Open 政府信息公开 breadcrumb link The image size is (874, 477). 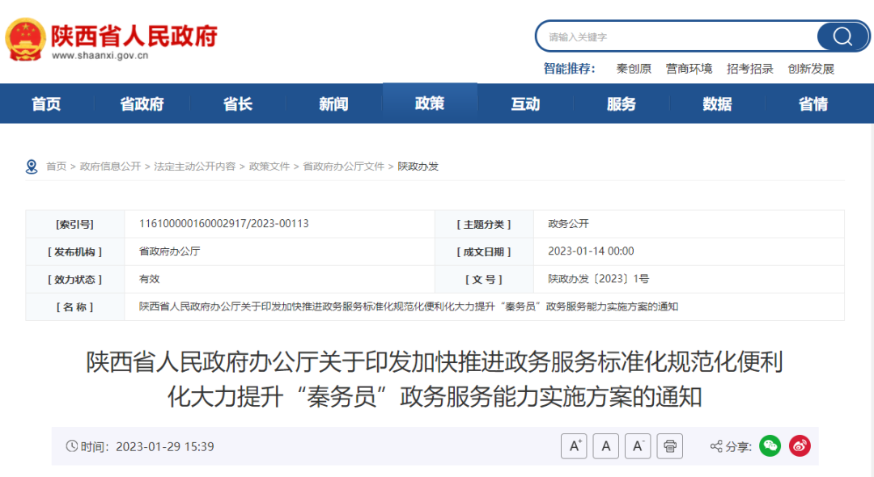pos(110,167)
